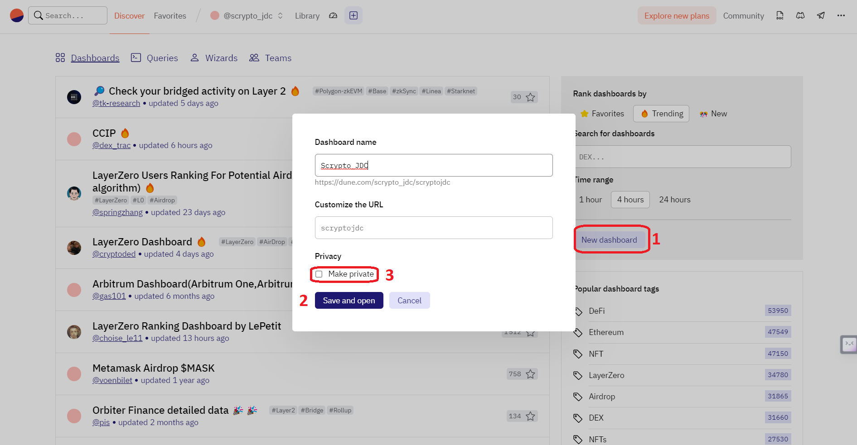The image size is (857, 445).
Task: Open the usage gauge icon next to Library
Action: tap(333, 15)
